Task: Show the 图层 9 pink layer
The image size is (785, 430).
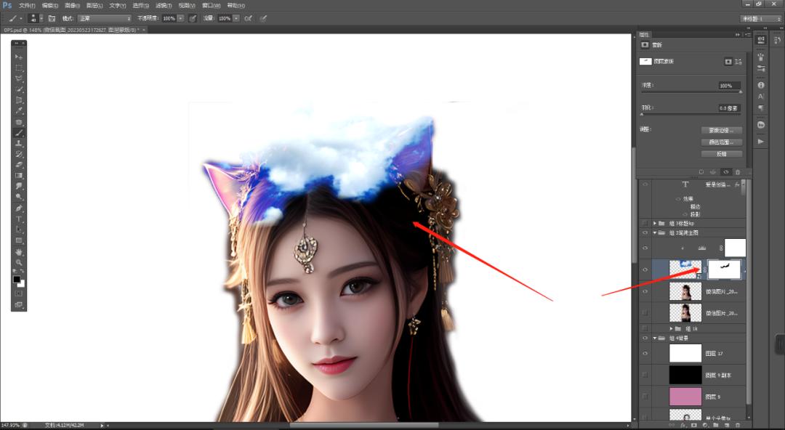Action: [645, 396]
